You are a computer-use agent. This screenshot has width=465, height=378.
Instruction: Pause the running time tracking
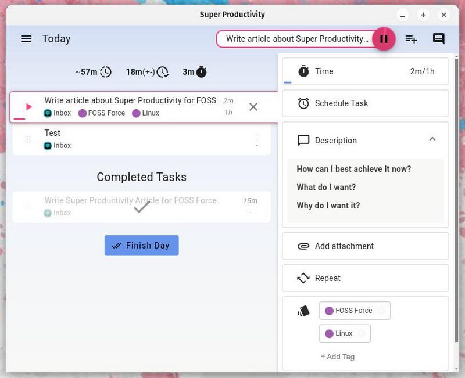pyautogui.click(x=384, y=38)
